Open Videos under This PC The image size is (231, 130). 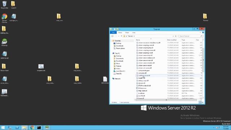117,69
